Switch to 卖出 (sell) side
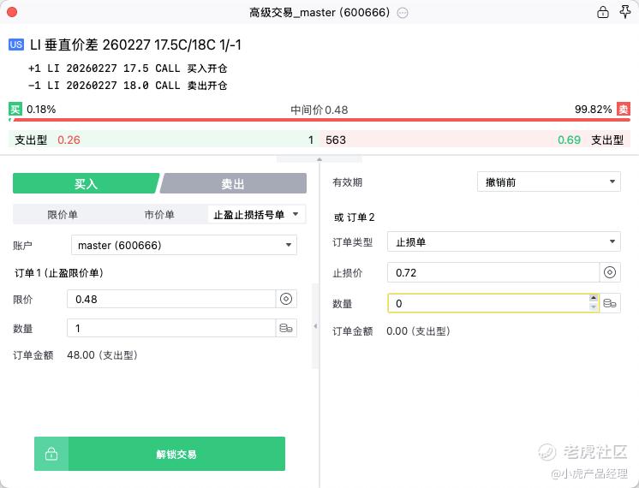639x488 pixels. (x=233, y=183)
